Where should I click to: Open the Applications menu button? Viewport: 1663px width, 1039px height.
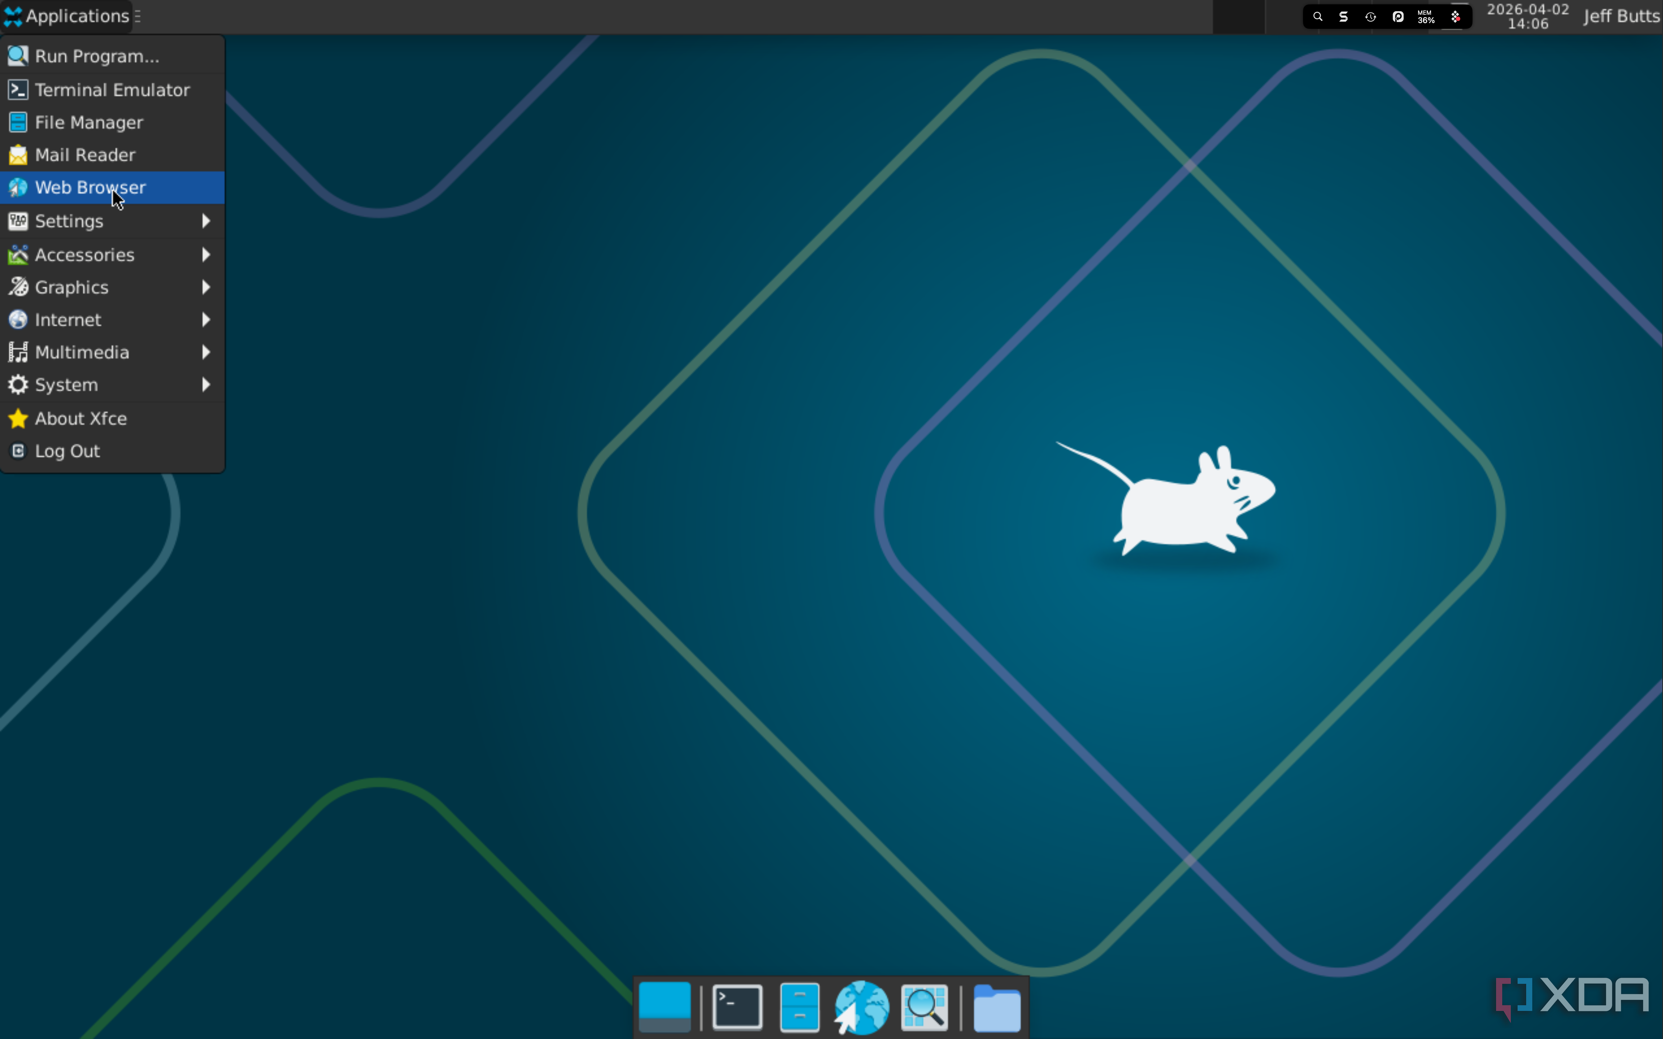point(67,16)
